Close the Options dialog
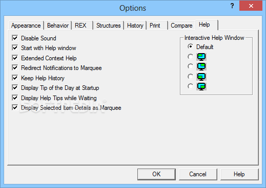Viewport: 266px width, 188px height. (x=251, y=6)
